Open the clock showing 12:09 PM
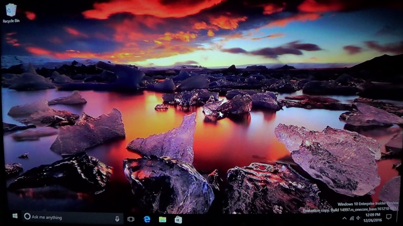This screenshot has height=226, width=403. point(373,218)
